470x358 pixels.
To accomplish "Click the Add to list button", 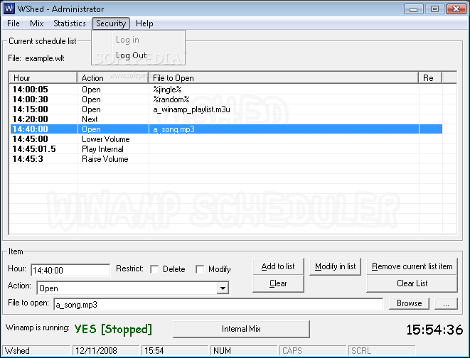I will (278, 266).
